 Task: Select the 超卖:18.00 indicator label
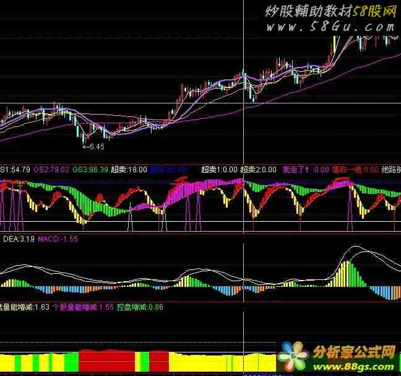click(129, 170)
